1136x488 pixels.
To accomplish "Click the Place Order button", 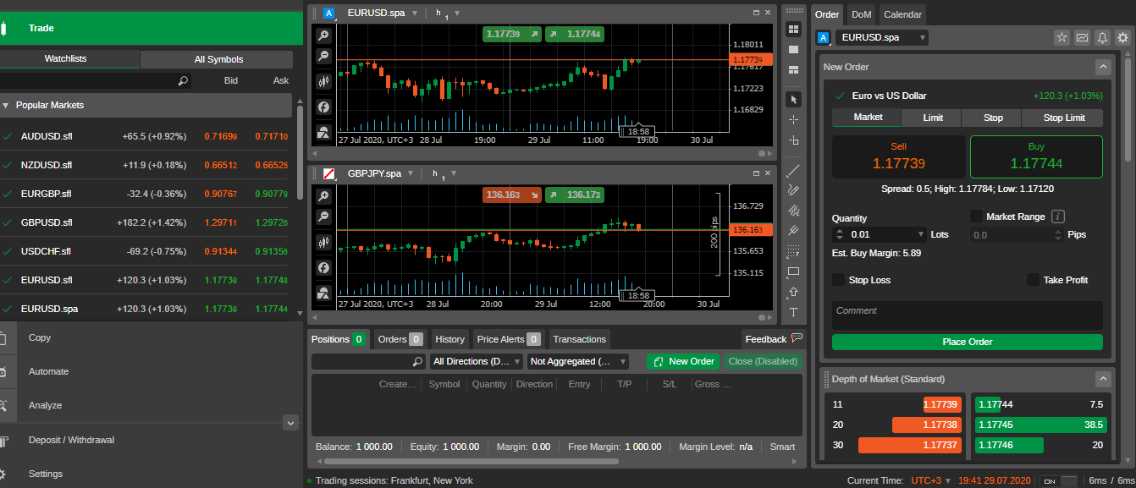I will (x=967, y=342).
